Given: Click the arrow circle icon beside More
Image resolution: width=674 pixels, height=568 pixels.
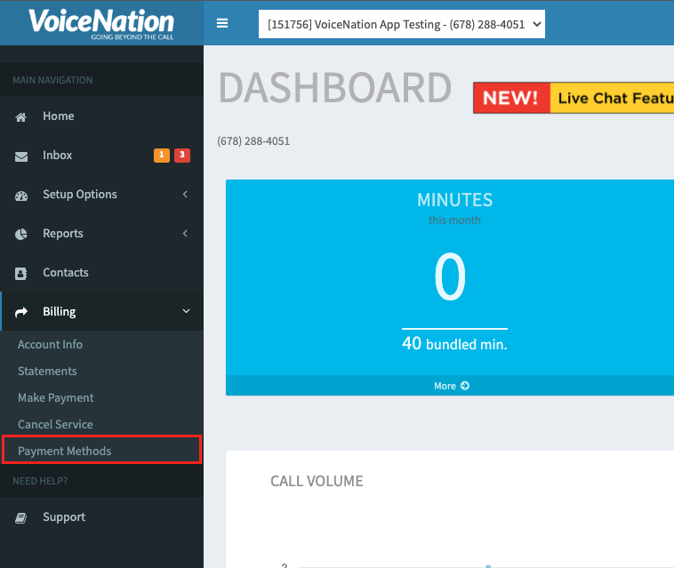Looking at the screenshot, I should (x=465, y=386).
